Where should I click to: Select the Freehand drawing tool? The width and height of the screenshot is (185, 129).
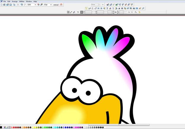90,8
